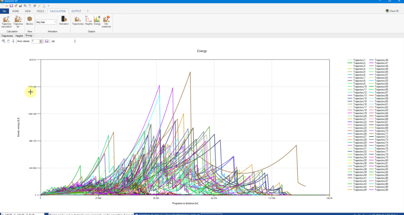404x215 pixels.
Task: Activate the chart pan hand tool
Action: click(x=8, y=41)
